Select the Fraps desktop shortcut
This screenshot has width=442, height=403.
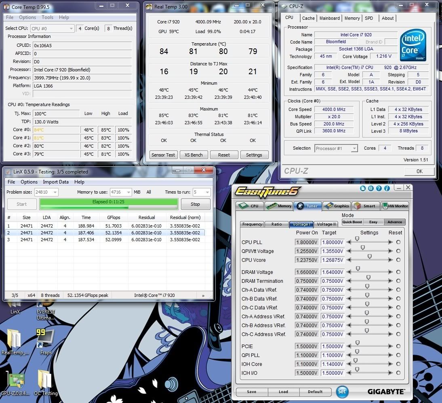click(46, 342)
